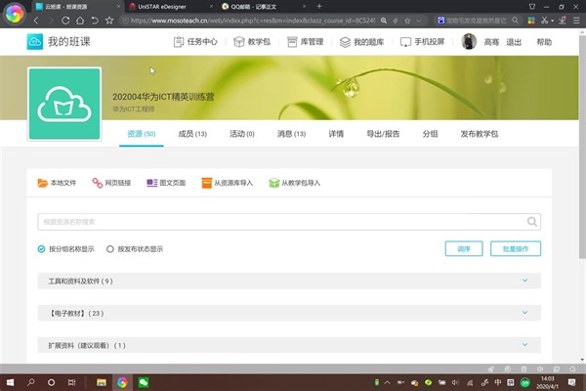Add a 网页链接 web link resource

click(111, 183)
